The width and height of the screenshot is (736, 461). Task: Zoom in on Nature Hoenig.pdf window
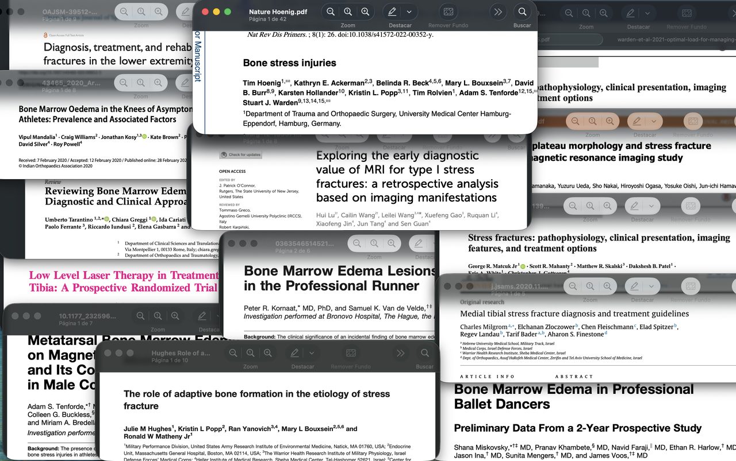click(365, 11)
